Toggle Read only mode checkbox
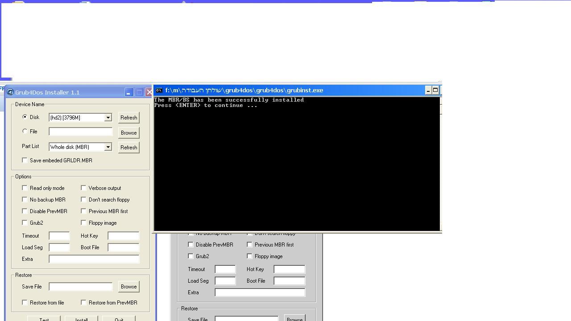 click(25, 188)
